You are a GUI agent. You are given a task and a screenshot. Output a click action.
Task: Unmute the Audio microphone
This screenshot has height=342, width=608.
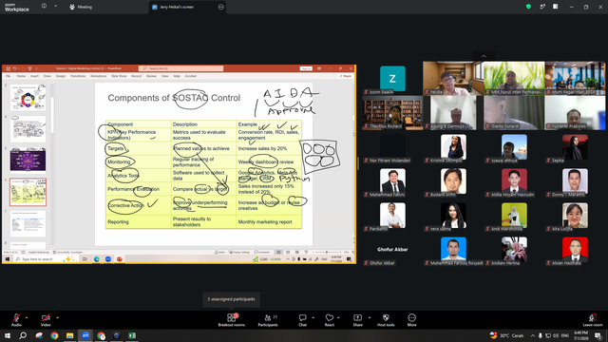(16, 320)
